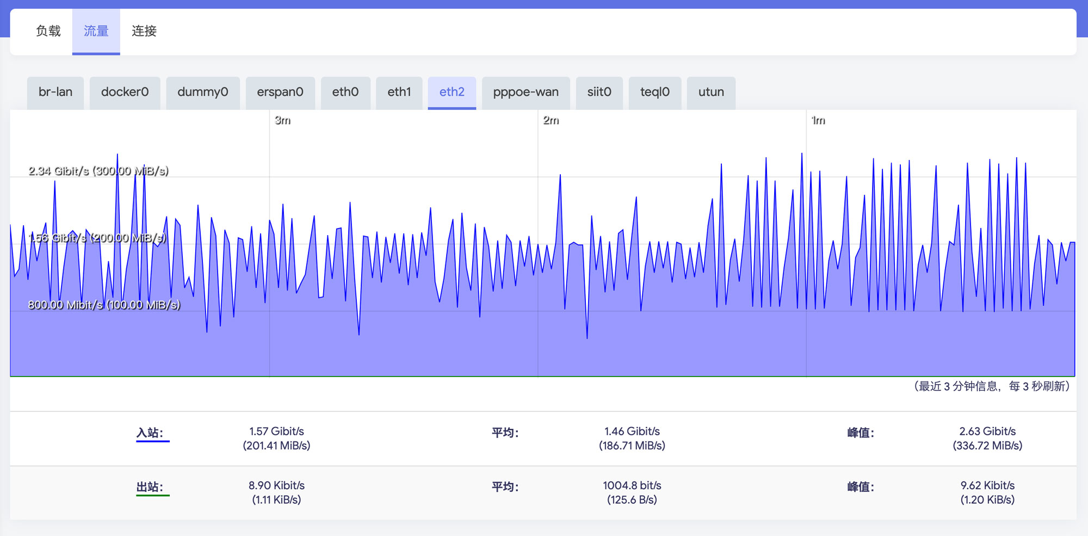Select the docker0 interface tab
Image resolution: width=1088 pixels, height=536 pixels.
pyautogui.click(x=125, y=92)
